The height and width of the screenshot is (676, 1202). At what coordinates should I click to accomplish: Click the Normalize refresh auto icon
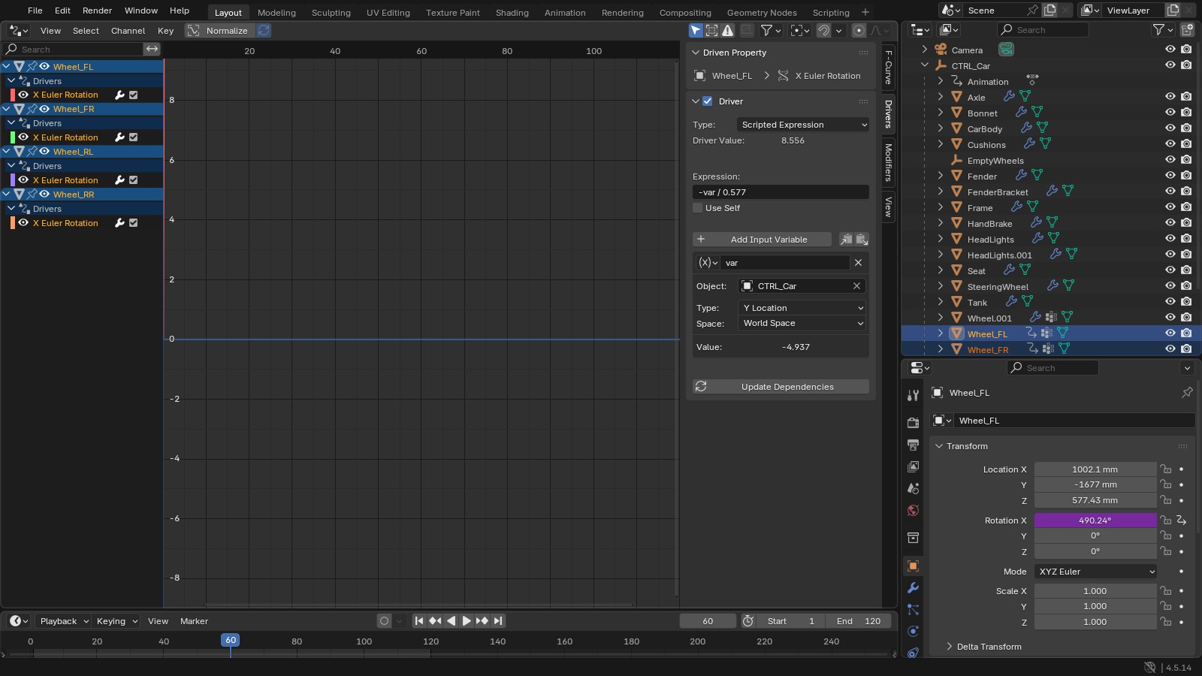point(264,31)
